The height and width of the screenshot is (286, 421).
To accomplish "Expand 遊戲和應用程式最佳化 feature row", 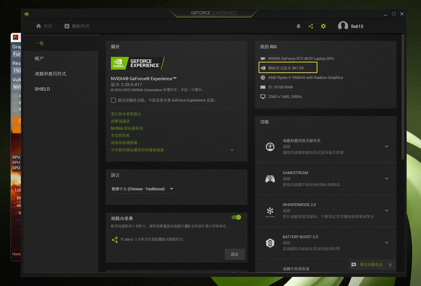I will (386, 147).
